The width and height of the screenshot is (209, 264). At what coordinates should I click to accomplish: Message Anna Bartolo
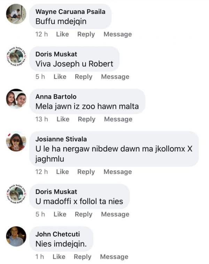click(x=118, y=119)
